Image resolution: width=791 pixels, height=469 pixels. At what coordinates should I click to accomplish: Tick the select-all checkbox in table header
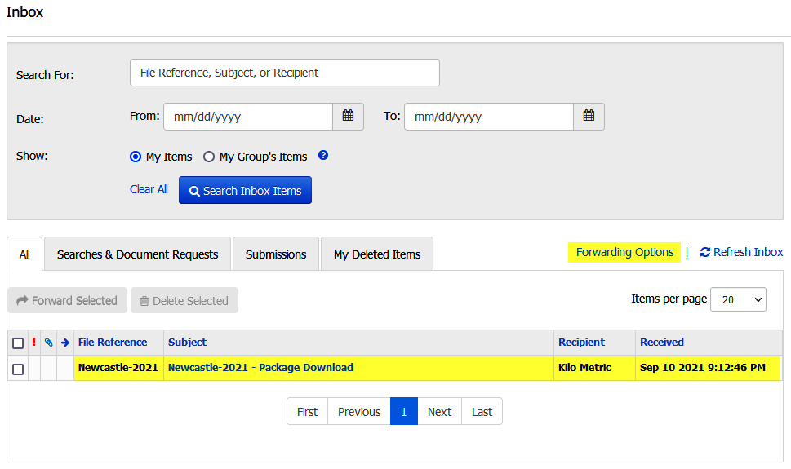(18, 343)
